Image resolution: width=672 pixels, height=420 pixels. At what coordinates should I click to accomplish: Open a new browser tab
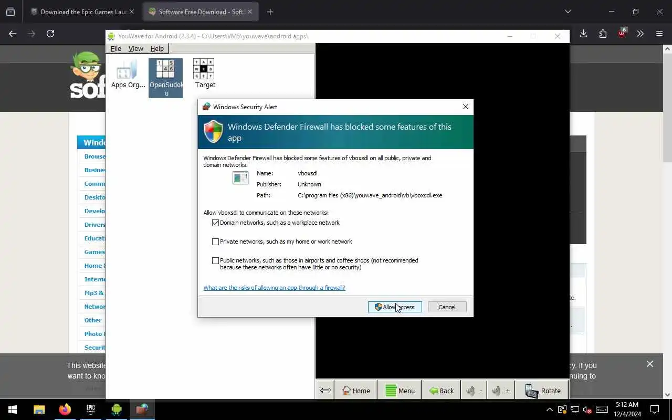(270, 12)
